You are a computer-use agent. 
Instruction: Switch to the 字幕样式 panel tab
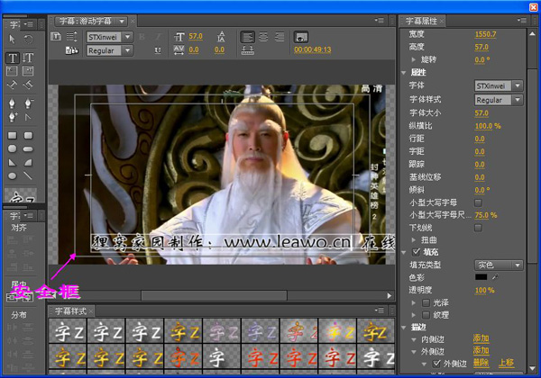pos(70,311)
